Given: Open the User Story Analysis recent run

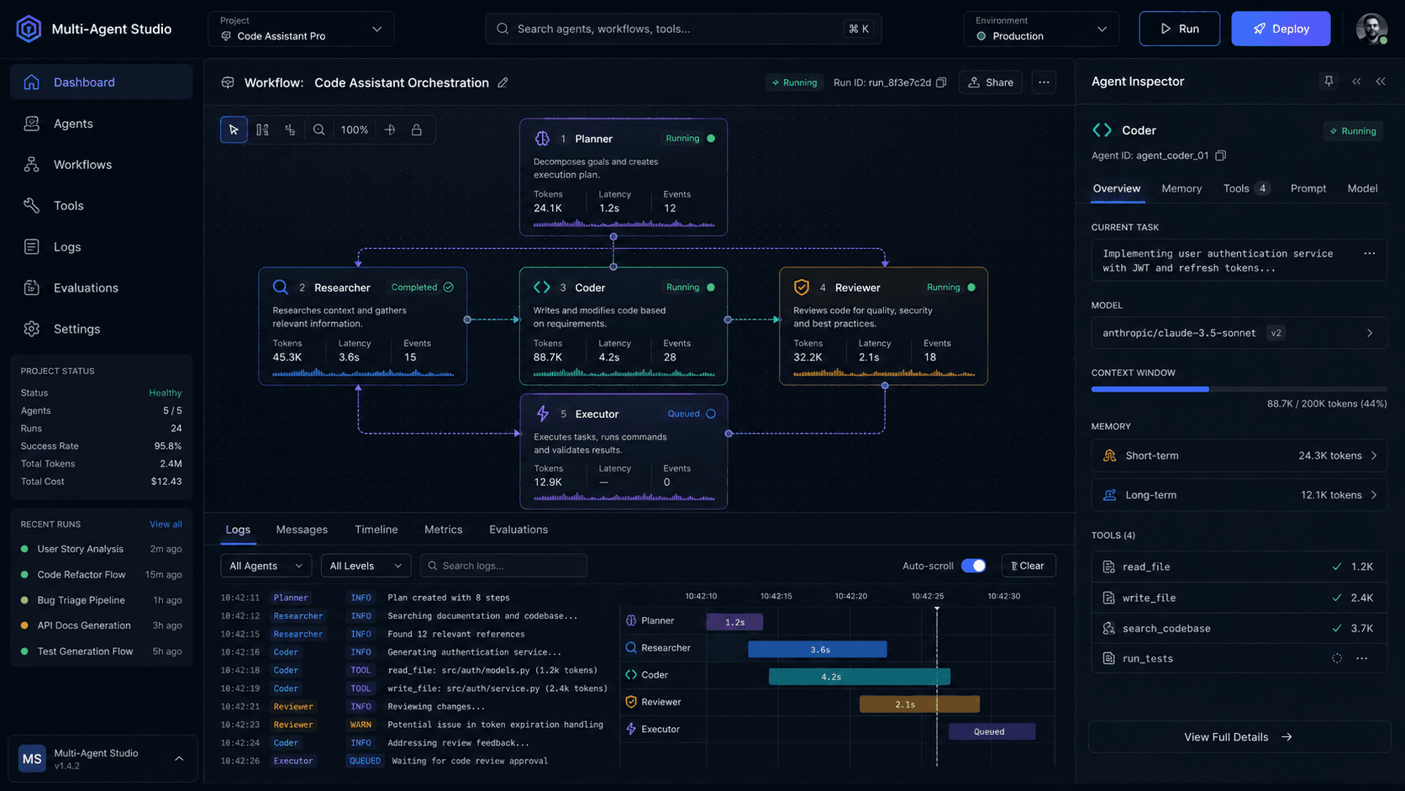Looking at the screenshot, I should [101, 549].
